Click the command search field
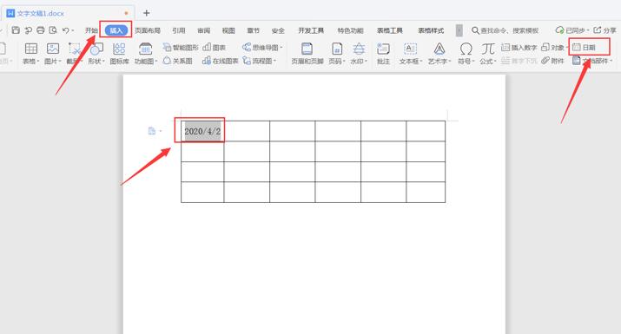Viewport: 621px width, 334px height. pyautogui.click(x=505, y=30)
